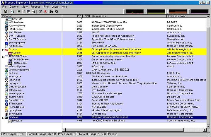211x137 pixels.
Task: Click the EzQ.exe process icon
Action: coord(6,73)
